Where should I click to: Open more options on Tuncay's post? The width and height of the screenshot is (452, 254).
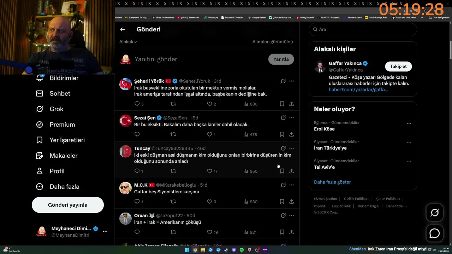291,149
